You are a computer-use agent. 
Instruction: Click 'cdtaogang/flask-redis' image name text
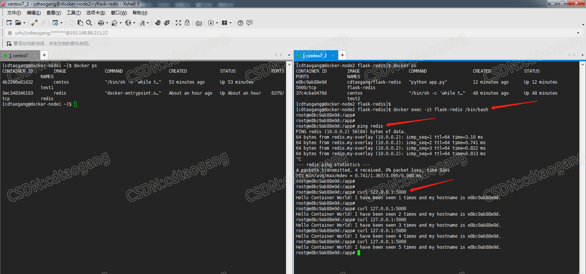(374, 82)
